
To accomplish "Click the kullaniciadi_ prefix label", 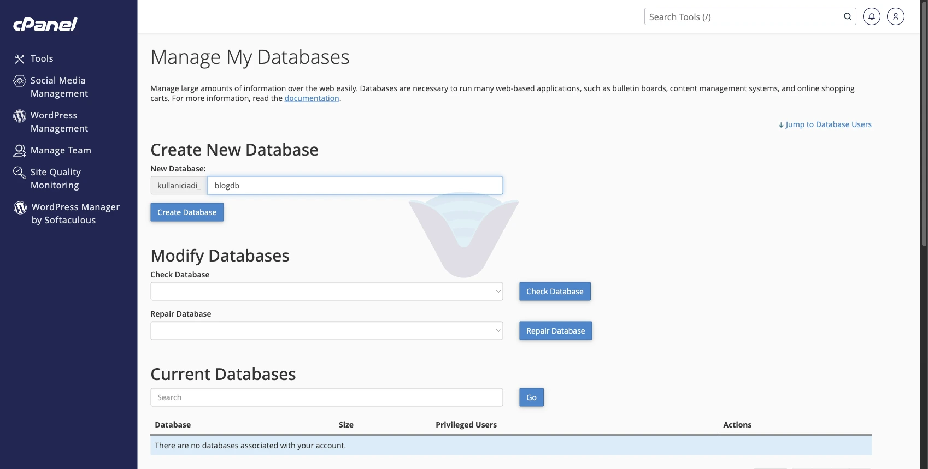I will click(x=179, y=186).
